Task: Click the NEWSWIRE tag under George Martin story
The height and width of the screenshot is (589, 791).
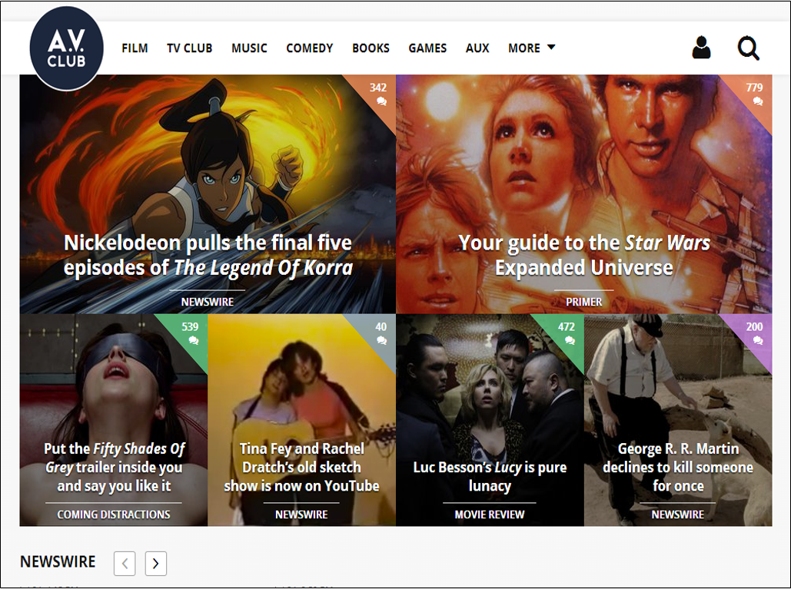Action: pos(677,515)
